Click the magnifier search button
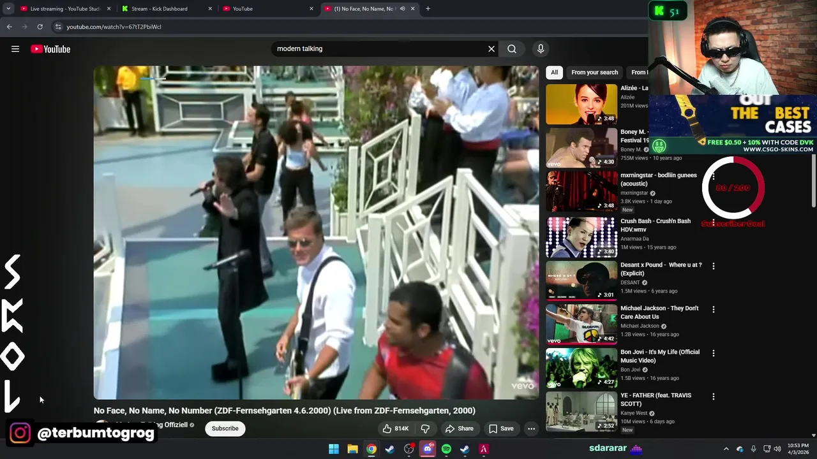This screenshot has width=817, height=459. point(512,48)
